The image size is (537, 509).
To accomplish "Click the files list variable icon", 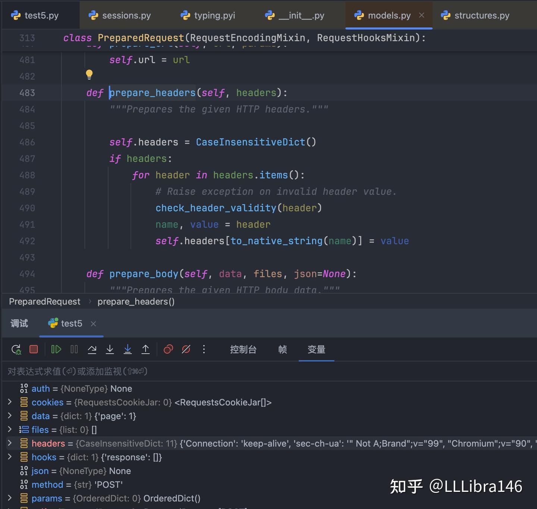I will [24, 430].
